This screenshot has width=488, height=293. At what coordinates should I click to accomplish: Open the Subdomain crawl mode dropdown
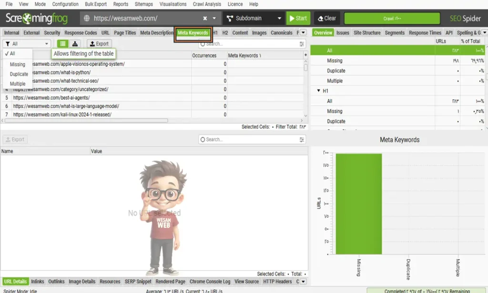coord(254,18)
